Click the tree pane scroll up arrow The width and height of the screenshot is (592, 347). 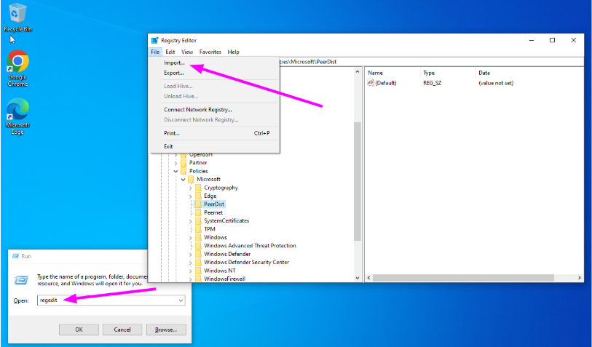(x=357, y=71)
